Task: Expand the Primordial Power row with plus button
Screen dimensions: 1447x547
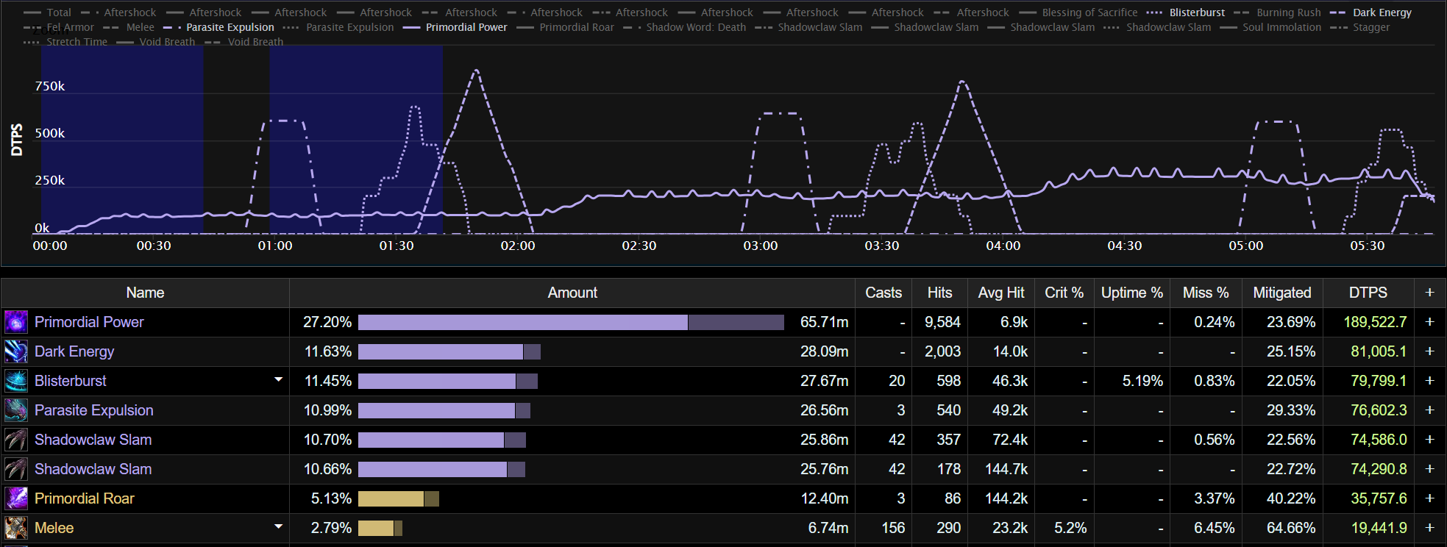Action: point(1429,322)
